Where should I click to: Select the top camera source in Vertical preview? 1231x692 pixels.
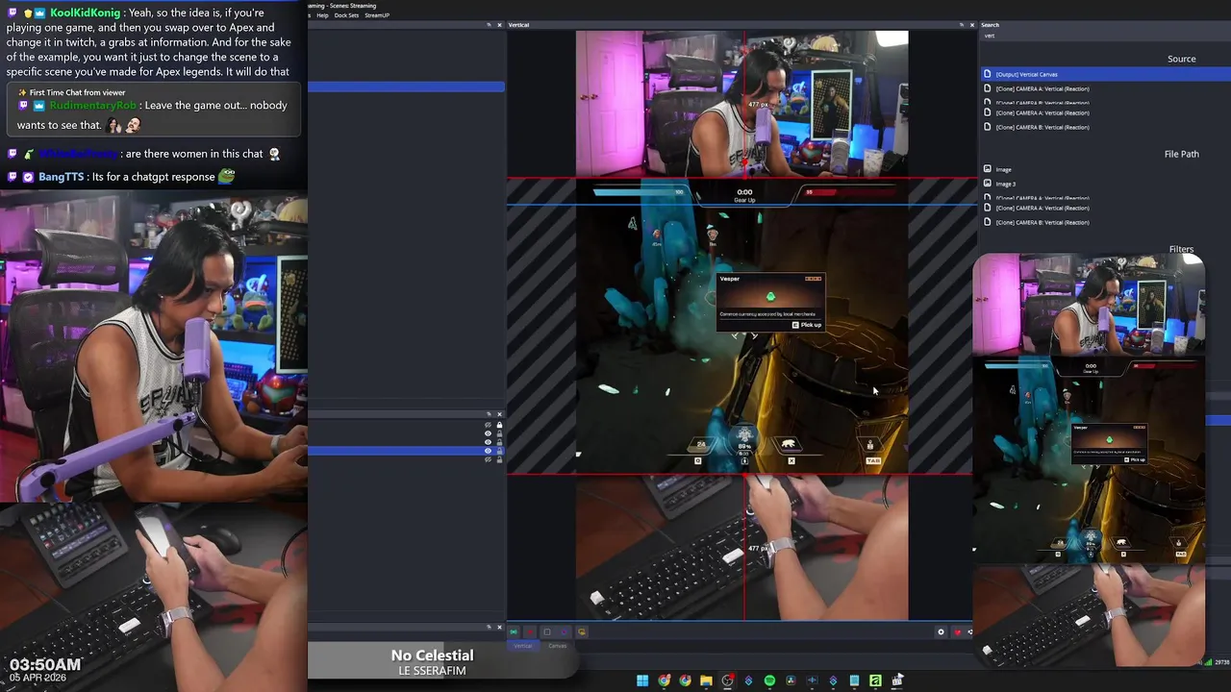(741, 104)
